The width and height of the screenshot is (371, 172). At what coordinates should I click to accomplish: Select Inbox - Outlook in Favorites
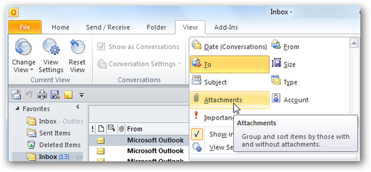pos(55,121)
